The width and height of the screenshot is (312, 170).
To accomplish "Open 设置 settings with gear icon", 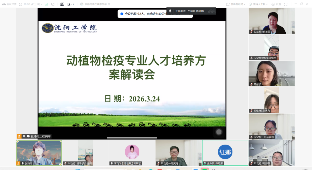I will pyautogui.click(x=276, y=4).
